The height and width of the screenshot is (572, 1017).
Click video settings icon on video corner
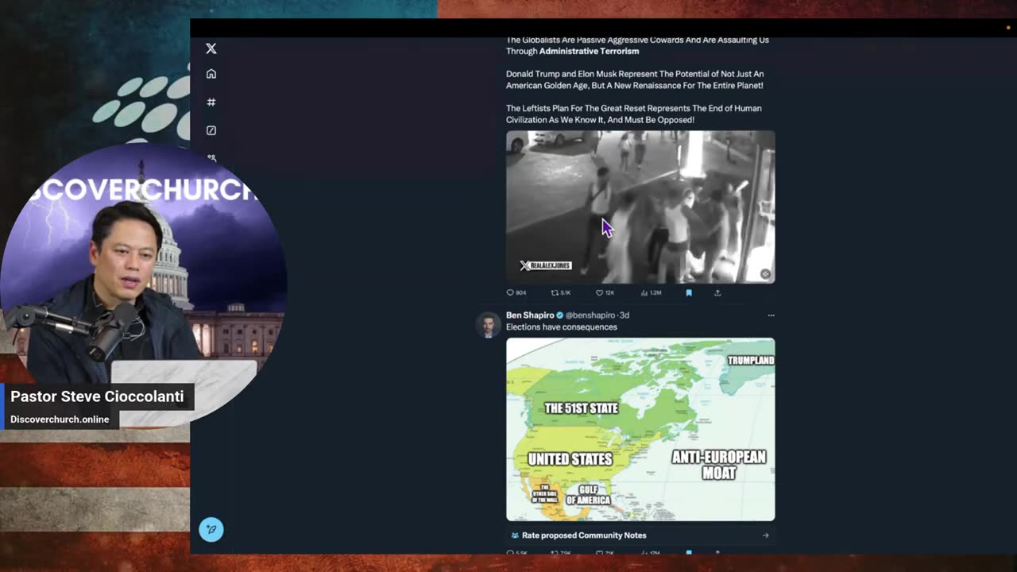point(765,274)
